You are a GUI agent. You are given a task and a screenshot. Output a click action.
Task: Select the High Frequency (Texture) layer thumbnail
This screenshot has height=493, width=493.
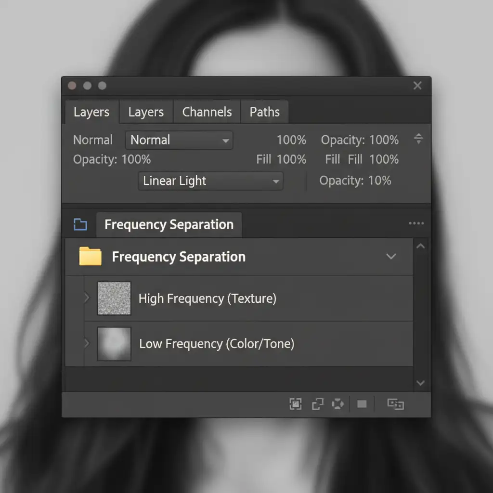(114, 298)
